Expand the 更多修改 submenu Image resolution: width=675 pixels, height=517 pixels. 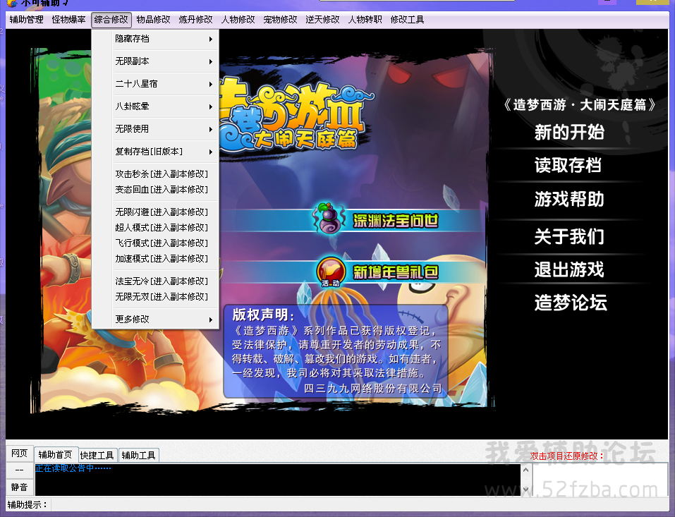click(155, 320)
